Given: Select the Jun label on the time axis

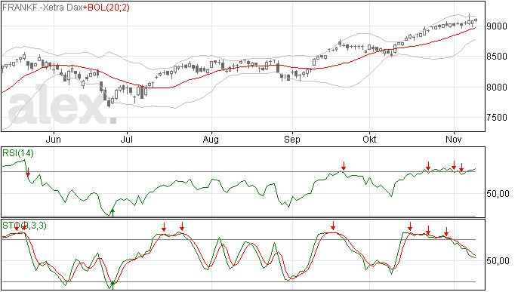Looking at the screenshot, I should click(x=53, y=139).
